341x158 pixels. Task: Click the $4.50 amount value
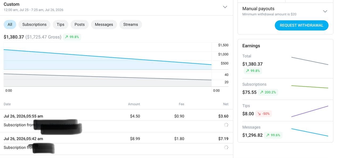point(135,116)
